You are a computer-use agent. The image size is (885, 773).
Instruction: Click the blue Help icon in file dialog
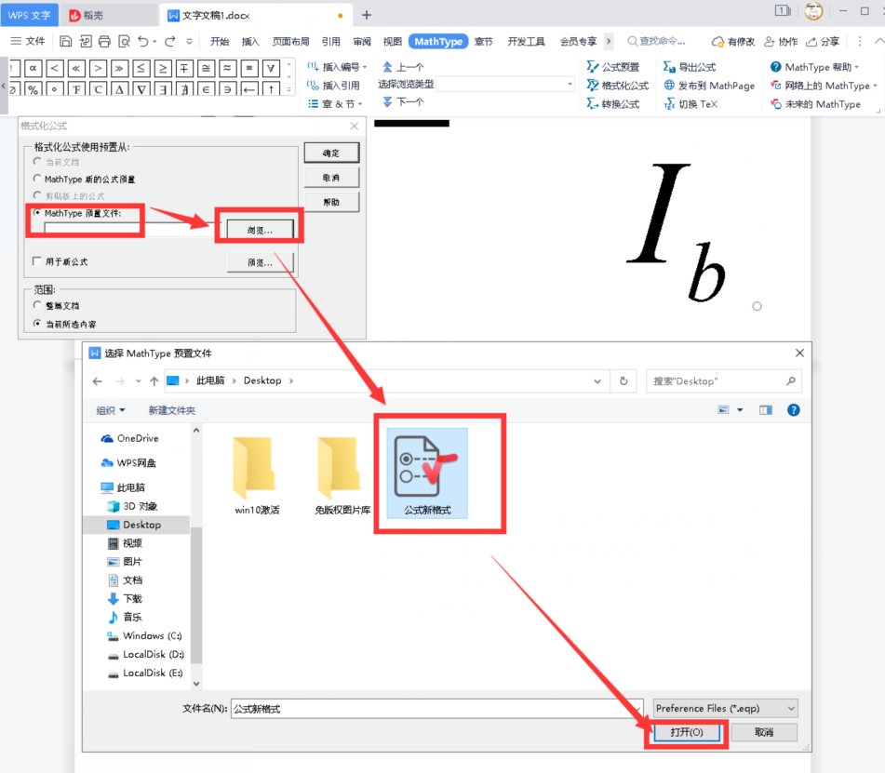click(793, 410)
